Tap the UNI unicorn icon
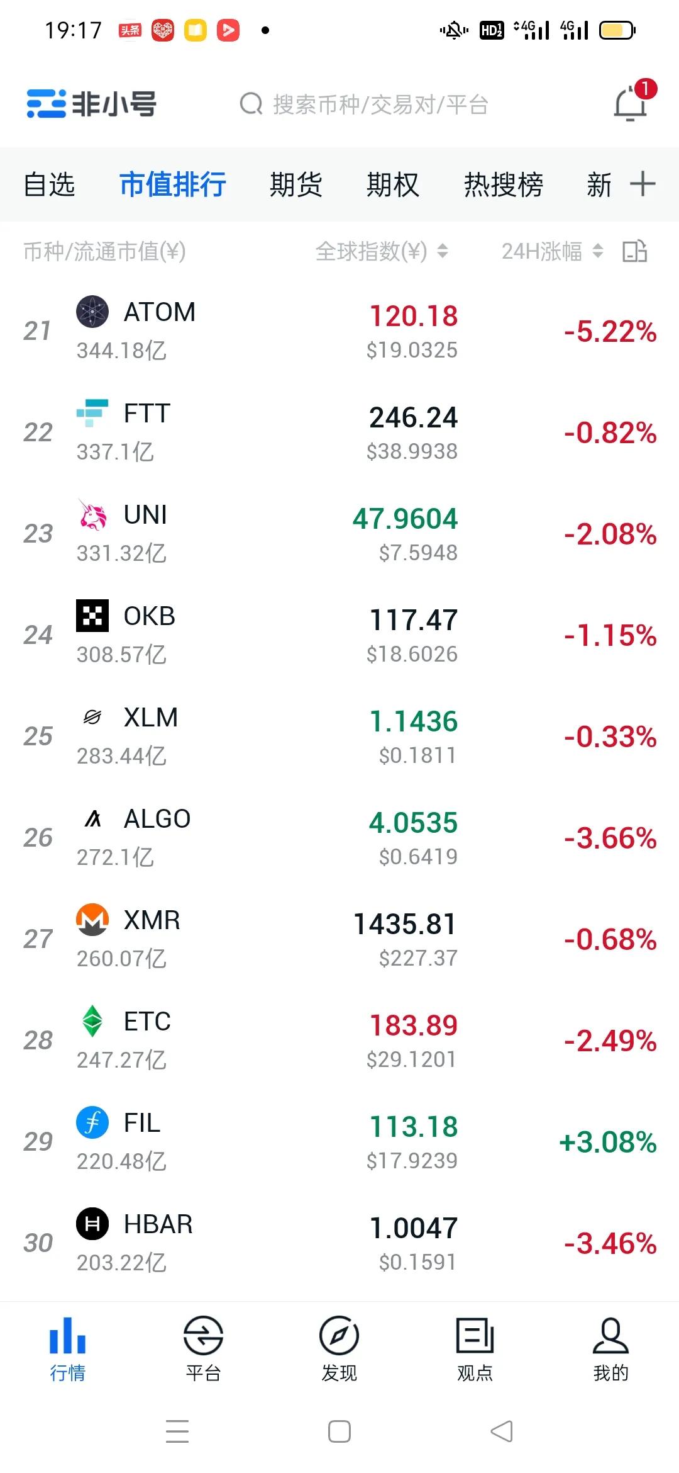679x1473 pixels. point(92,514)
